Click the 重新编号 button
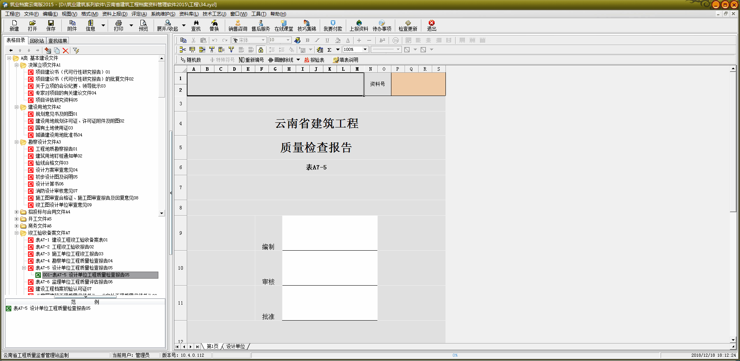The width and height of the screenshot is (740, 361). coord(251,60)
